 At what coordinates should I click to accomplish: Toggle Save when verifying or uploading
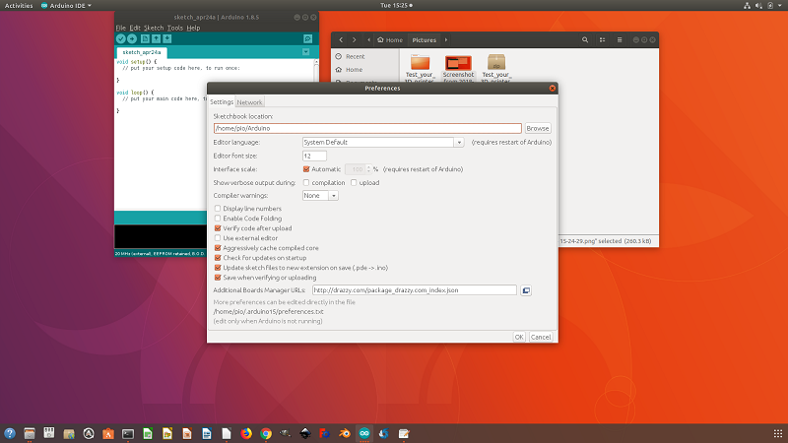pyautogui.click(x=218, y=278)
